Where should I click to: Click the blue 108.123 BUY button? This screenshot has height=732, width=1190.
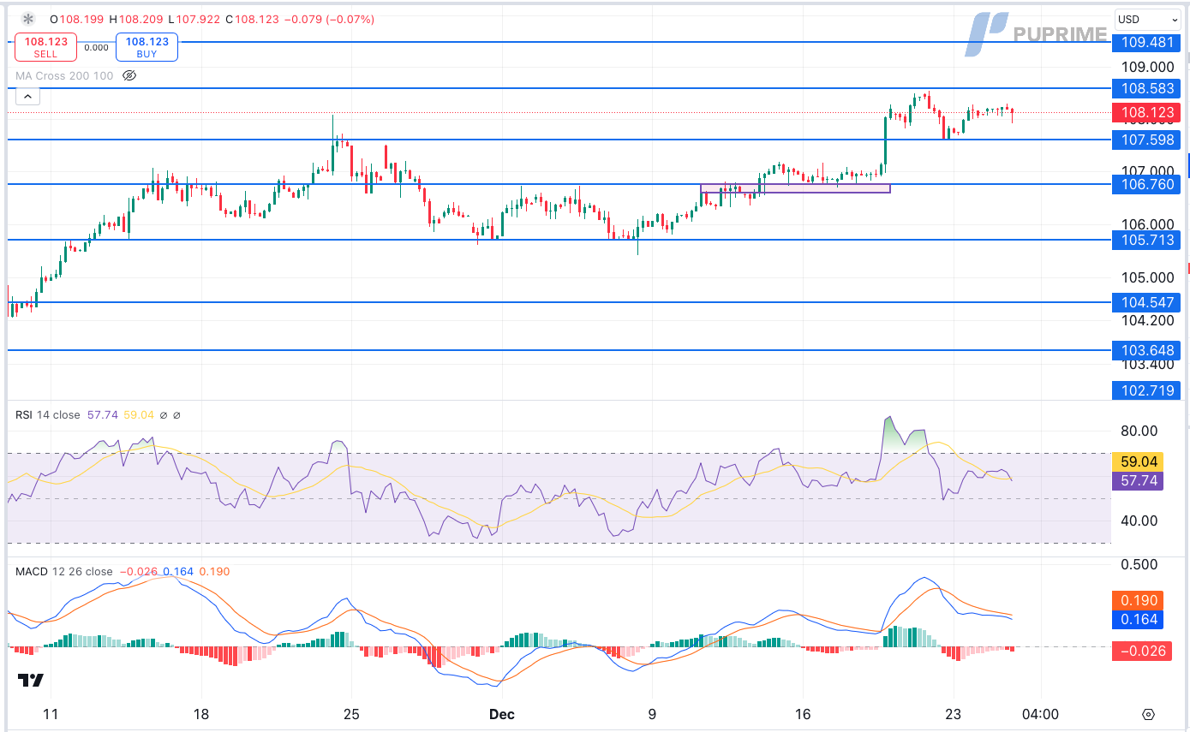147,47
